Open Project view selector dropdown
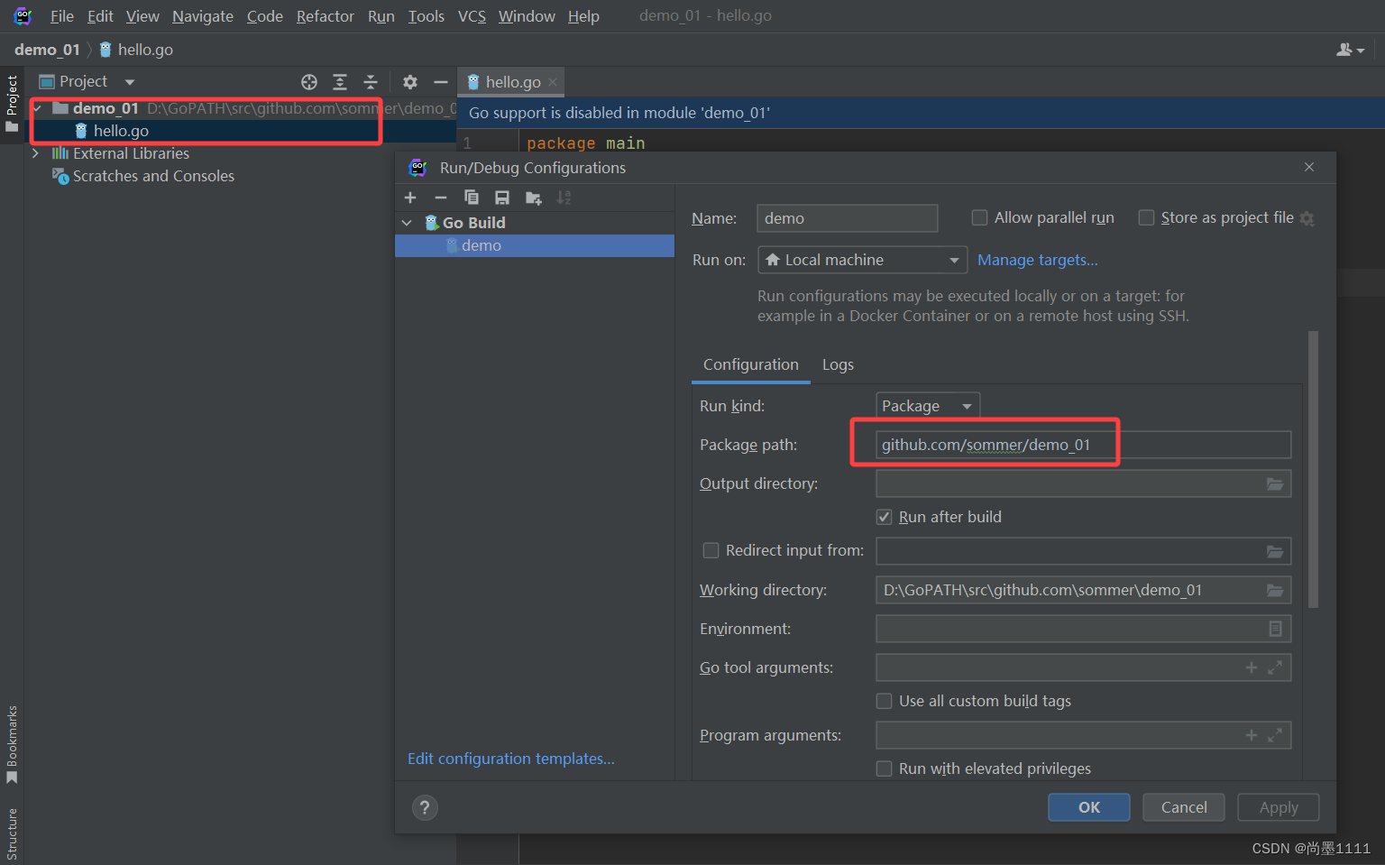This screenshot has width=1385, height=865. [x=130, y=82]
